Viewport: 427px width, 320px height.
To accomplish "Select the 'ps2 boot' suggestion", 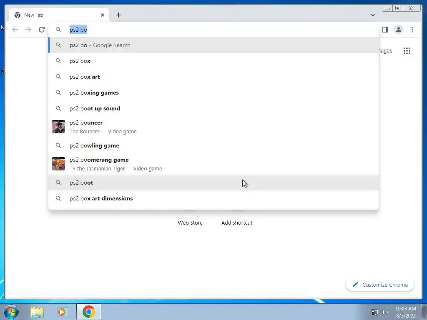I will pyautogui.click(x=213, y=182).
